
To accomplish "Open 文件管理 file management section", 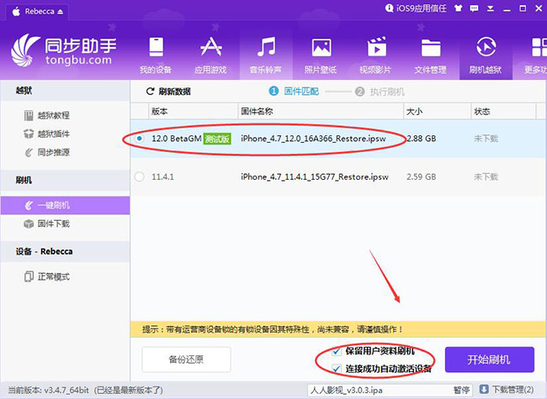I will [431, 55].
